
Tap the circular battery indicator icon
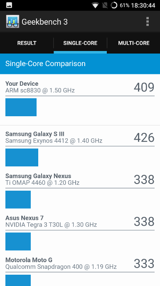[114, 5]
